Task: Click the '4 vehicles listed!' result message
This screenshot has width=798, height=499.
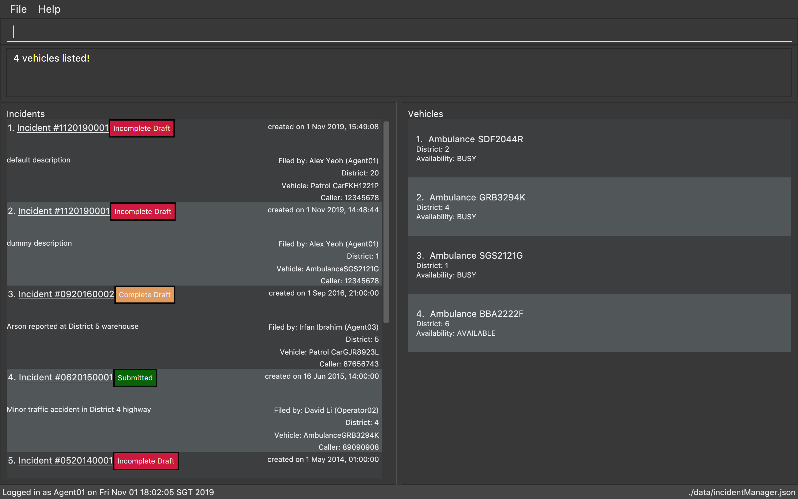Action: tap(52, 58)
